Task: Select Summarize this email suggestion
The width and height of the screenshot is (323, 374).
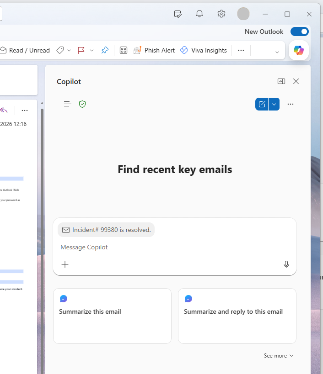Action: [x=112, y=316]
